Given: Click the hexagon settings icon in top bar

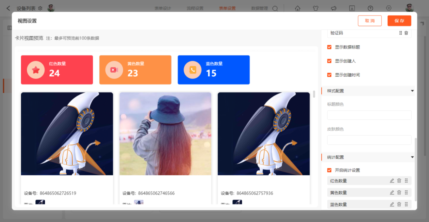Looking at the screenshot, I should [388, 8].
